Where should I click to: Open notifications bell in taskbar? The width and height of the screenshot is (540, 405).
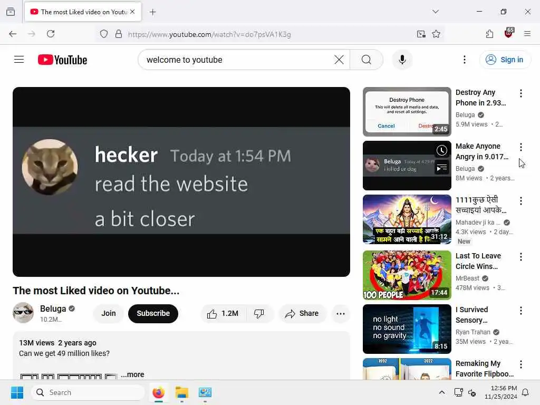coord(525,392)
